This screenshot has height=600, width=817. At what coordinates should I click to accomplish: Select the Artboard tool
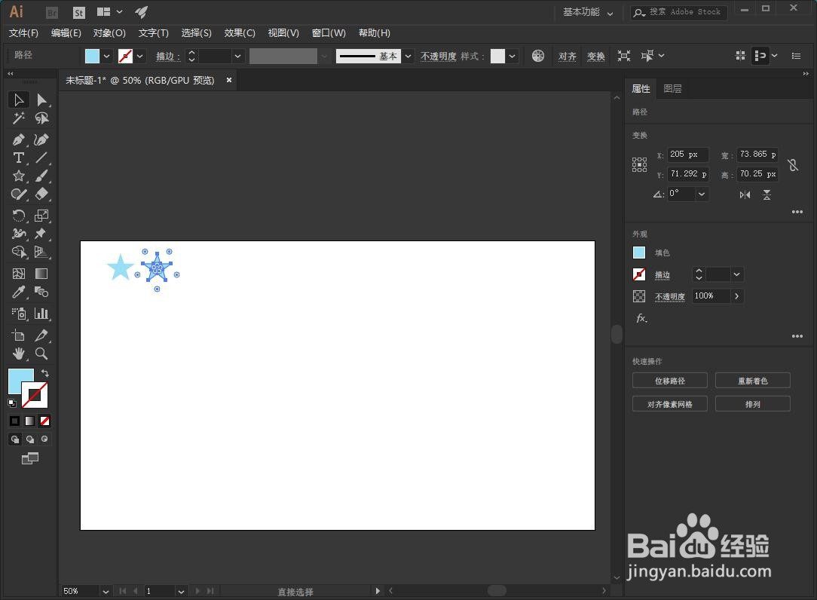19,335
